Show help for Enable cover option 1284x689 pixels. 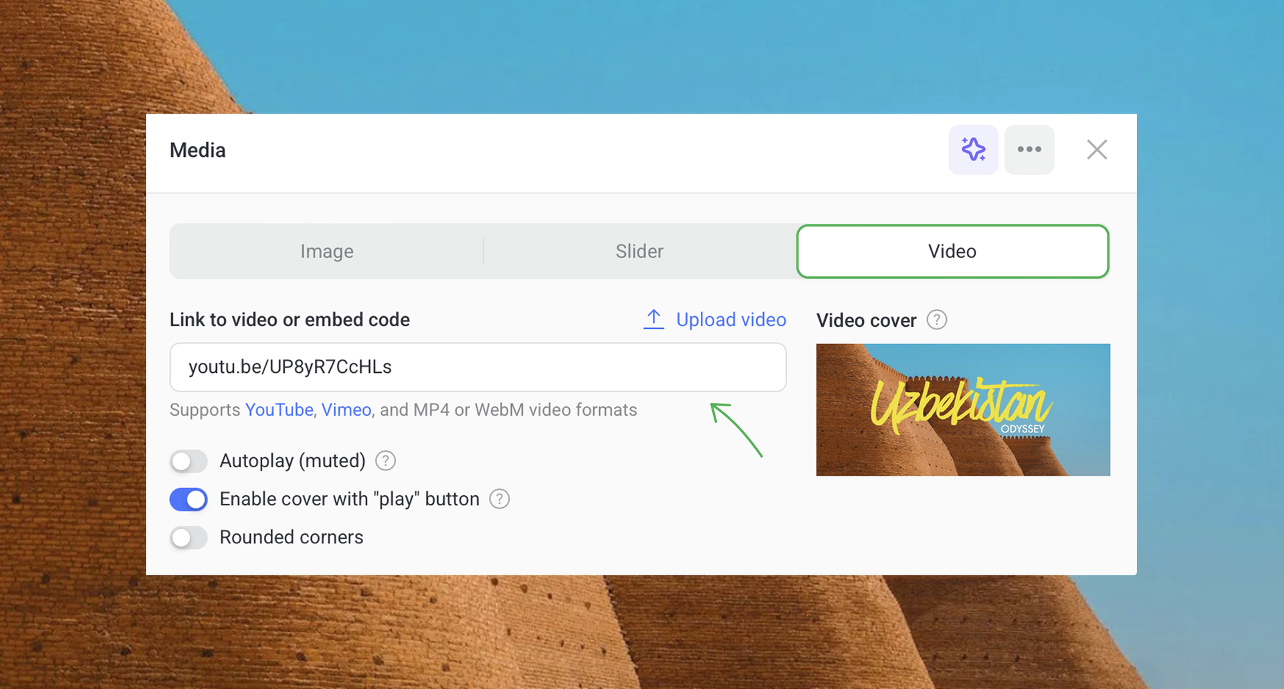pos(499,499)
